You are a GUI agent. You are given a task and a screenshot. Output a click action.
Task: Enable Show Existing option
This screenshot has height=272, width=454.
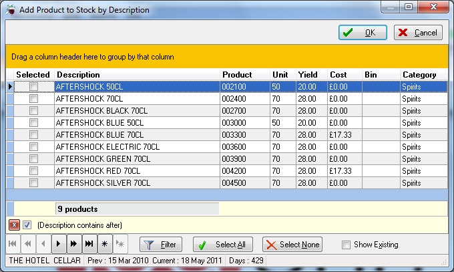[x=346, y=245]
